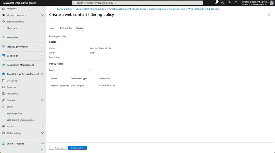Click the breadcrumb ellipsis icon

click(x=51, y=9)
